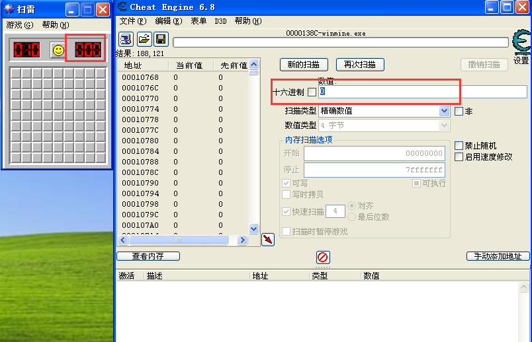Toggle 写时拷贝 checkbox
This screenshot has width=532, height=342.
(x=286, y=194)
